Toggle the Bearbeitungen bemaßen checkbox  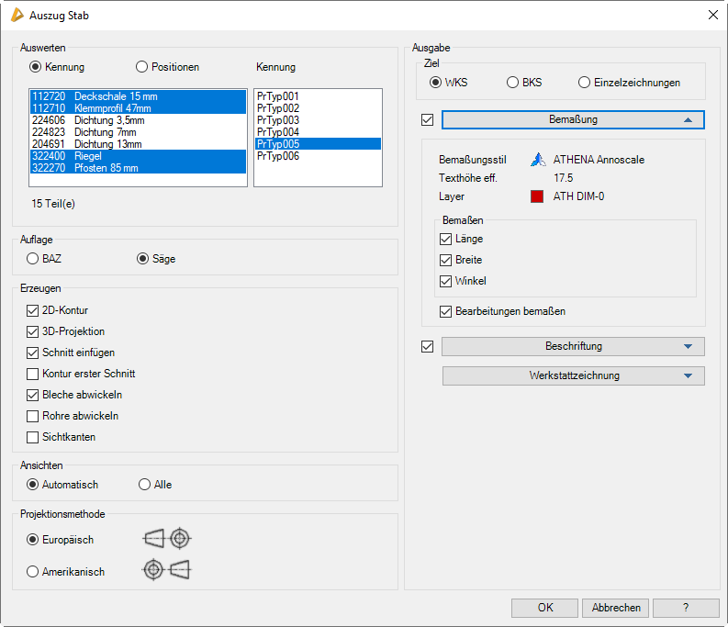point(446,311)
